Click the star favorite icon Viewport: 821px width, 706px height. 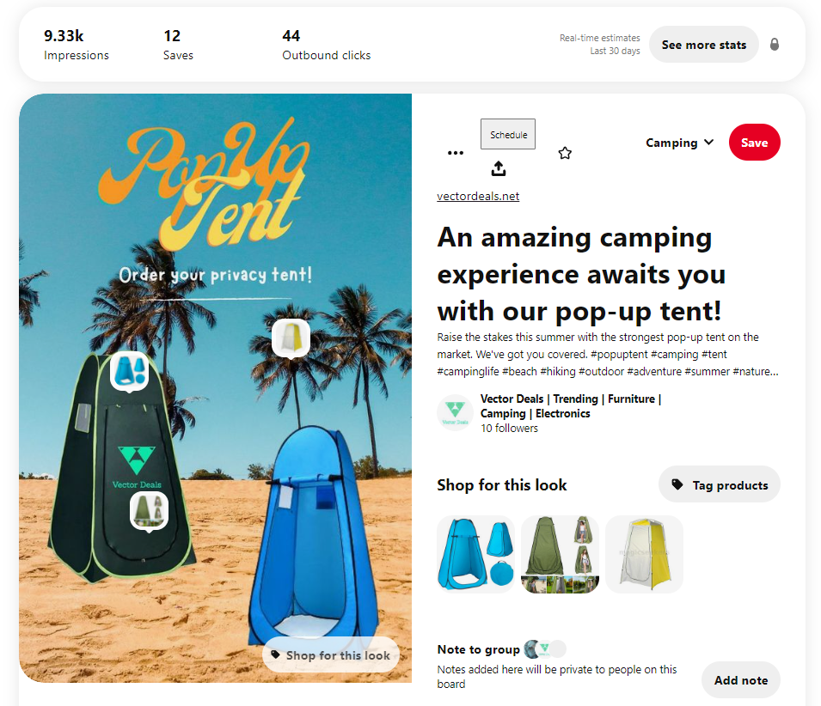565,153
